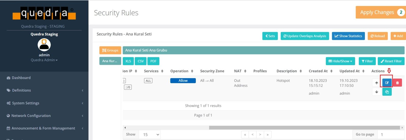Move rule up with arrow icon
The height and width of the screenshot is (140, 406).
(x=377, y=83)
